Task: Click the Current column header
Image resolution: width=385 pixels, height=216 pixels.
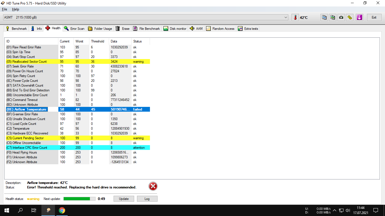Action: coord(66,41)
